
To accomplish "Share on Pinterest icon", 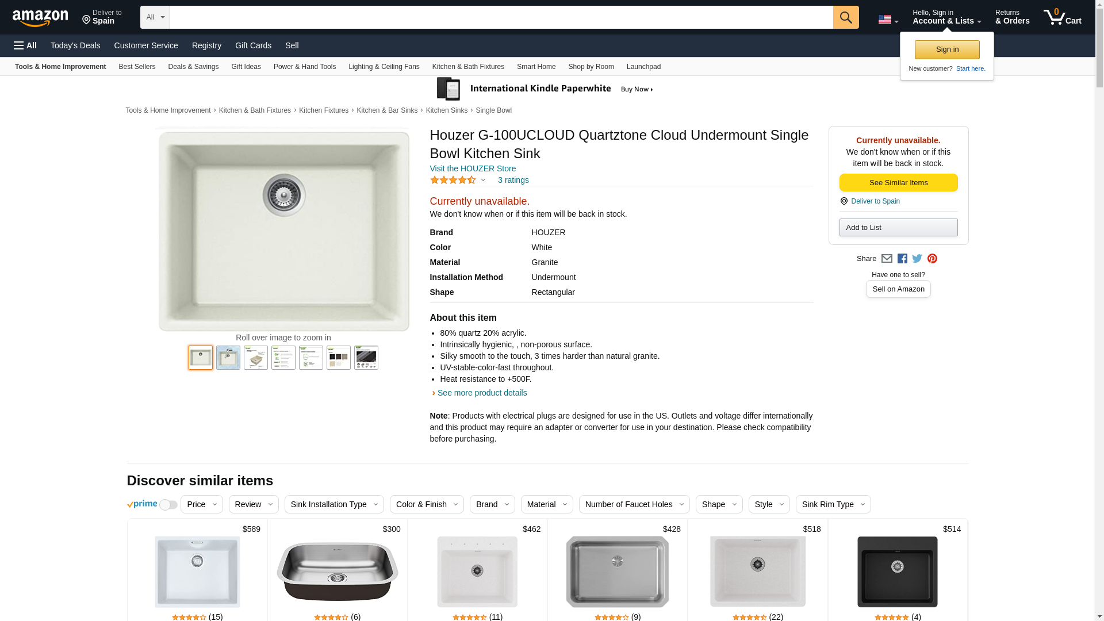I will point(932,259).
